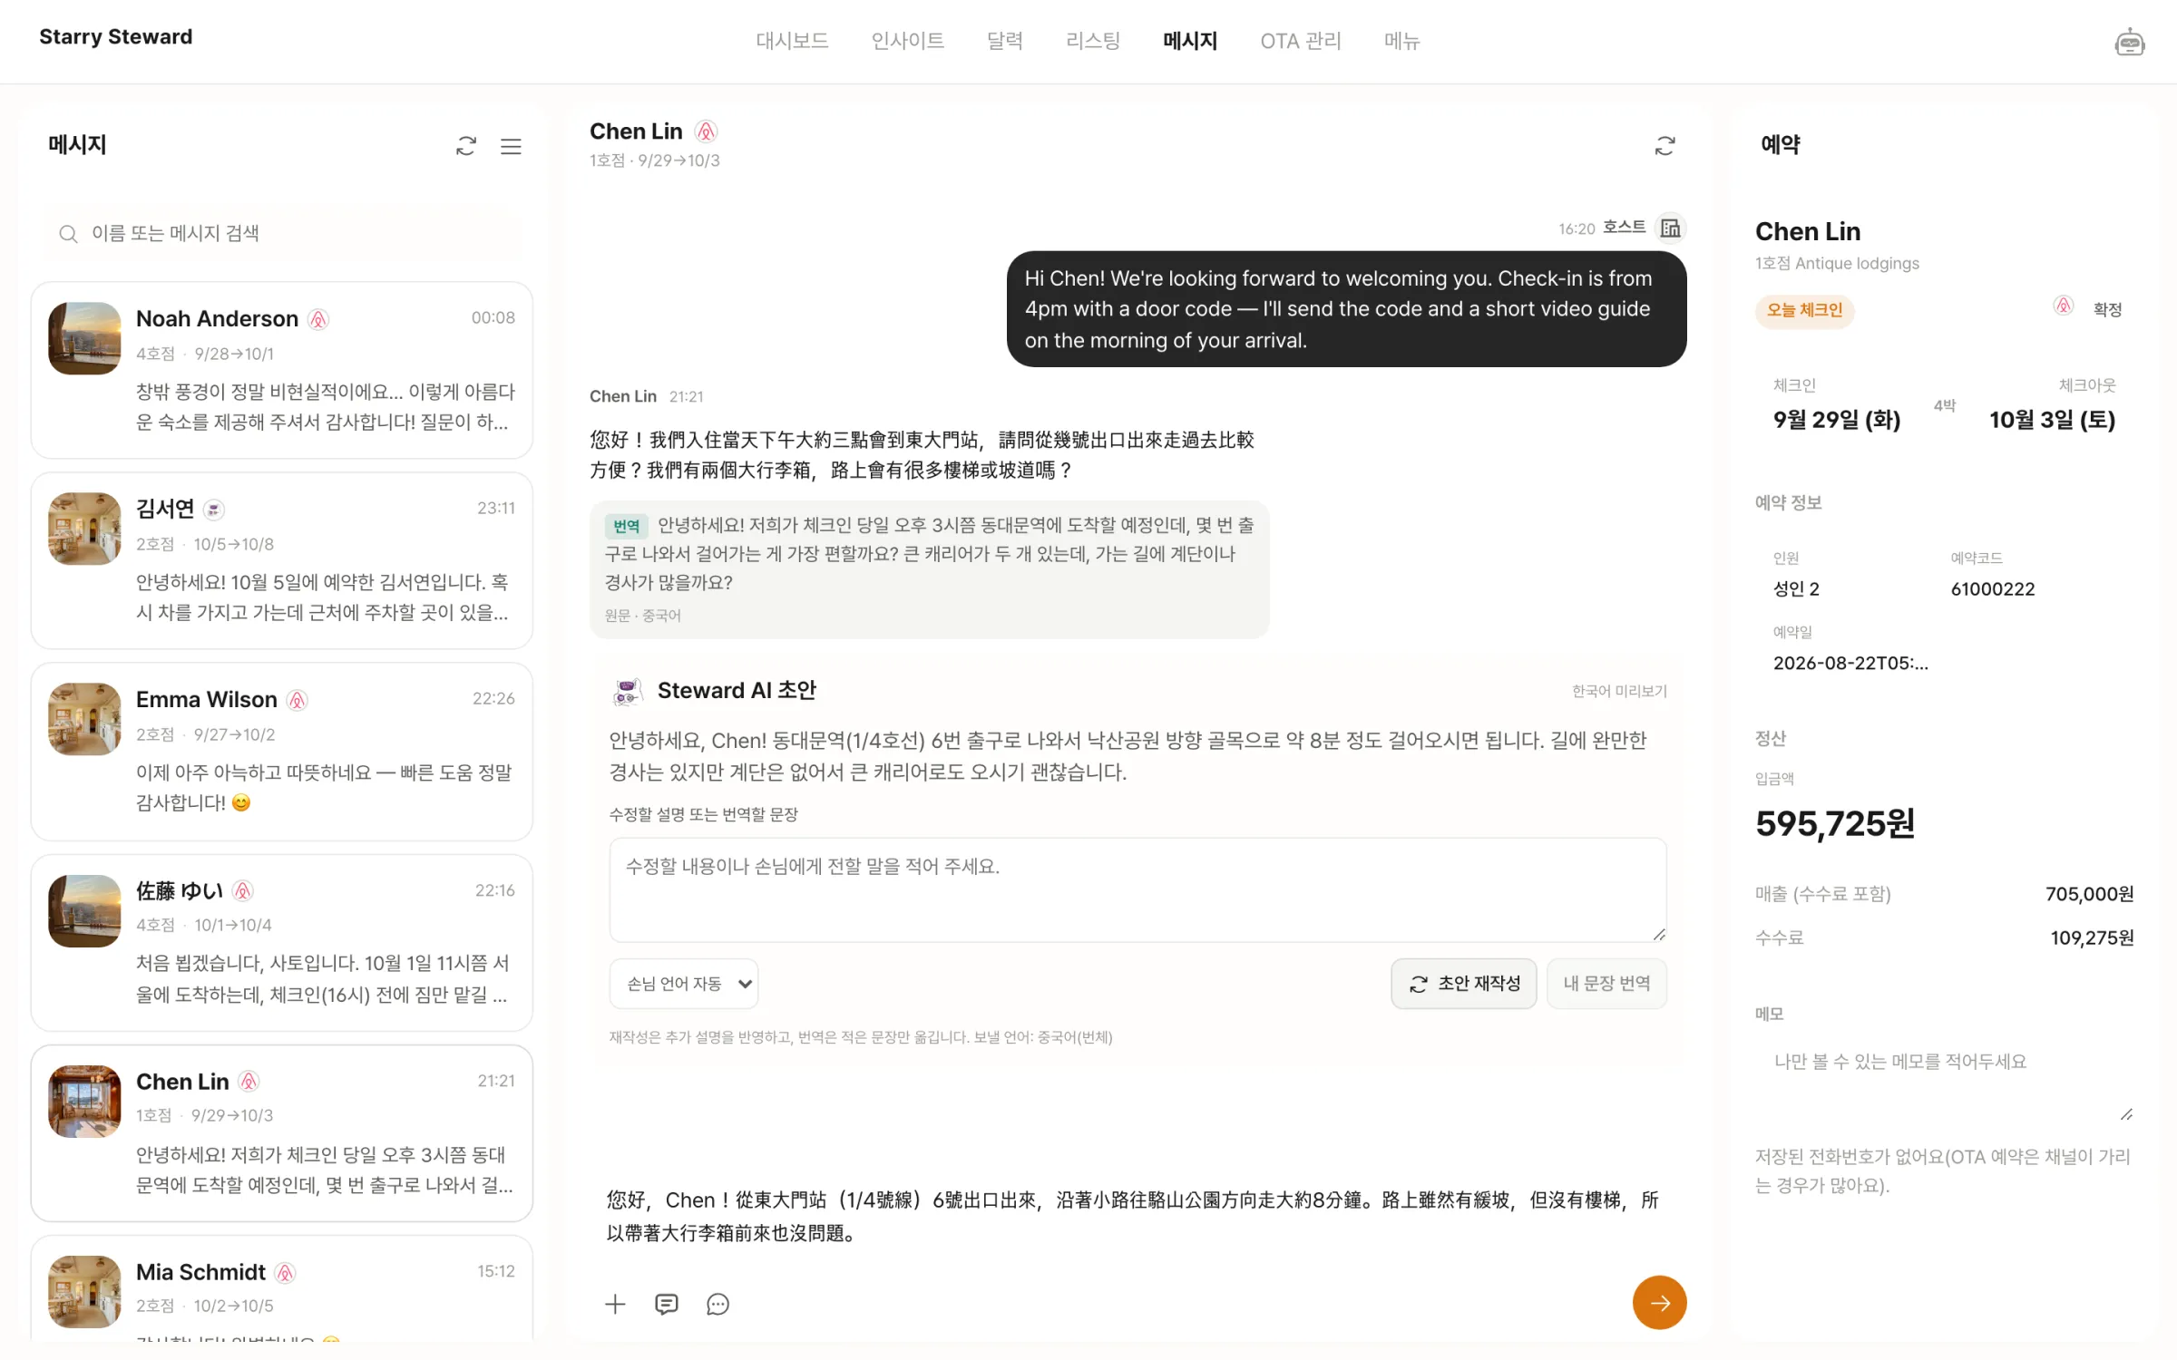Screen dimensions: 2177x1360
Task: Click the Airbnb icon next to Chen Lin header
Action: [706, 131]
